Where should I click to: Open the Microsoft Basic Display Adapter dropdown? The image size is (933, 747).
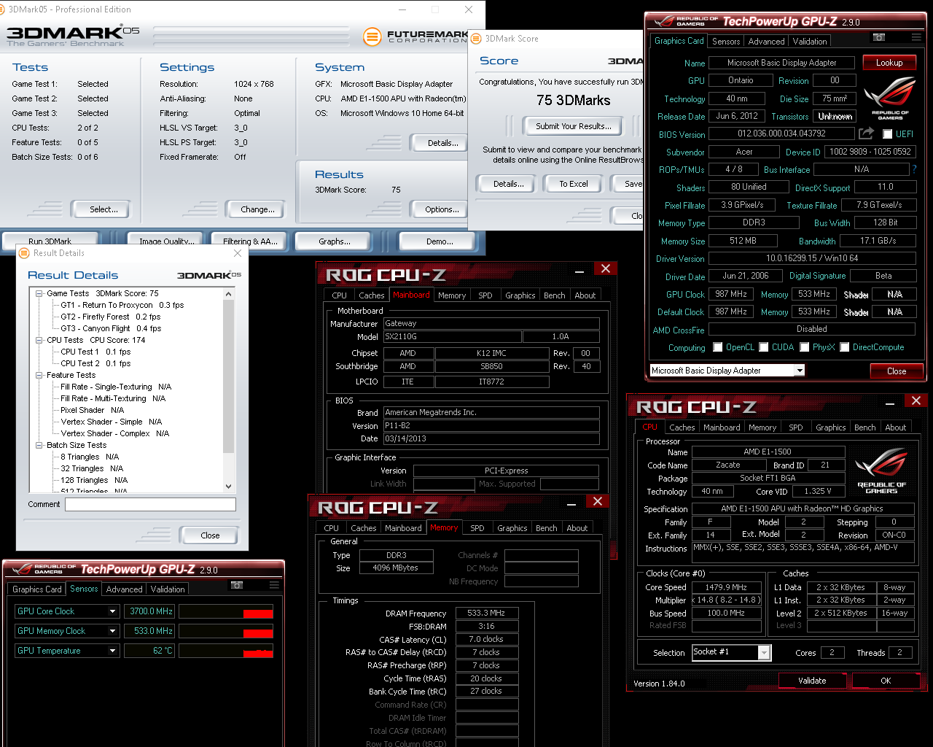coord(800,371)
